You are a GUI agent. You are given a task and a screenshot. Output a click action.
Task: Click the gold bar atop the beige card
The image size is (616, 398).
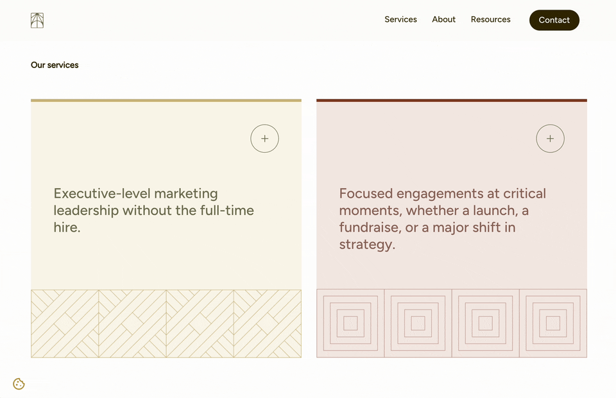166,100
